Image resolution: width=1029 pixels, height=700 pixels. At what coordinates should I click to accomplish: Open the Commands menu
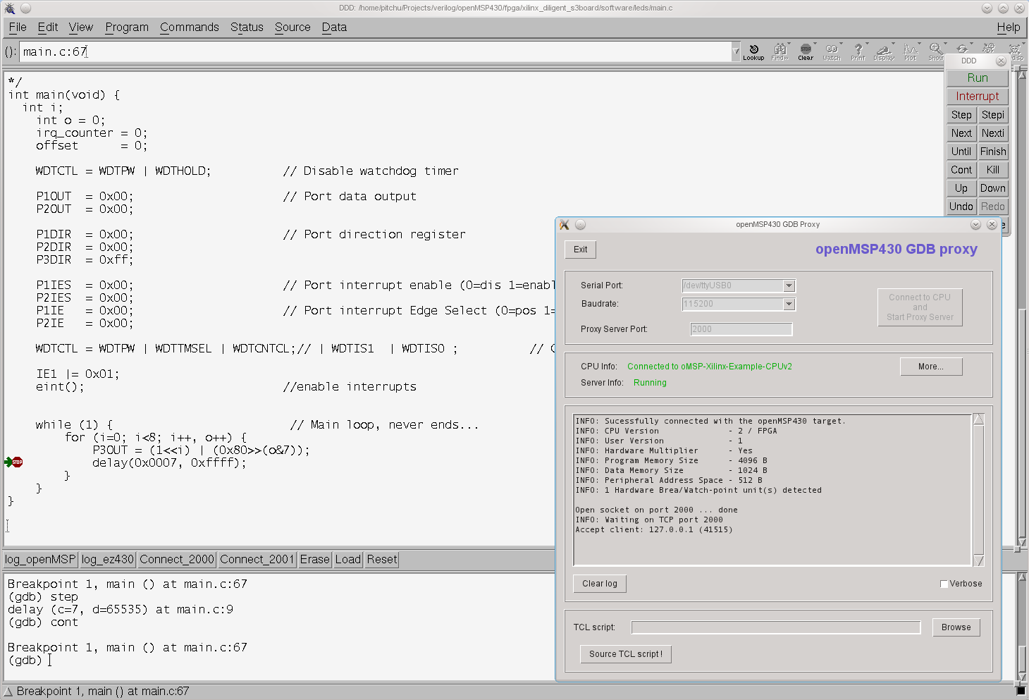(189, 27)
